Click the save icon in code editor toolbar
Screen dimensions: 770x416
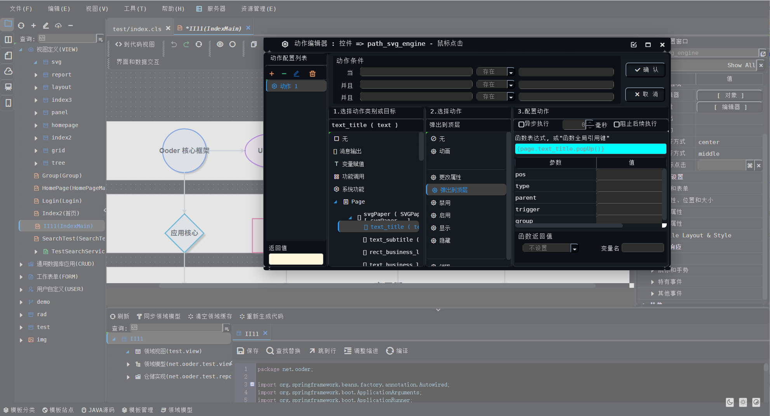[248, 351]
